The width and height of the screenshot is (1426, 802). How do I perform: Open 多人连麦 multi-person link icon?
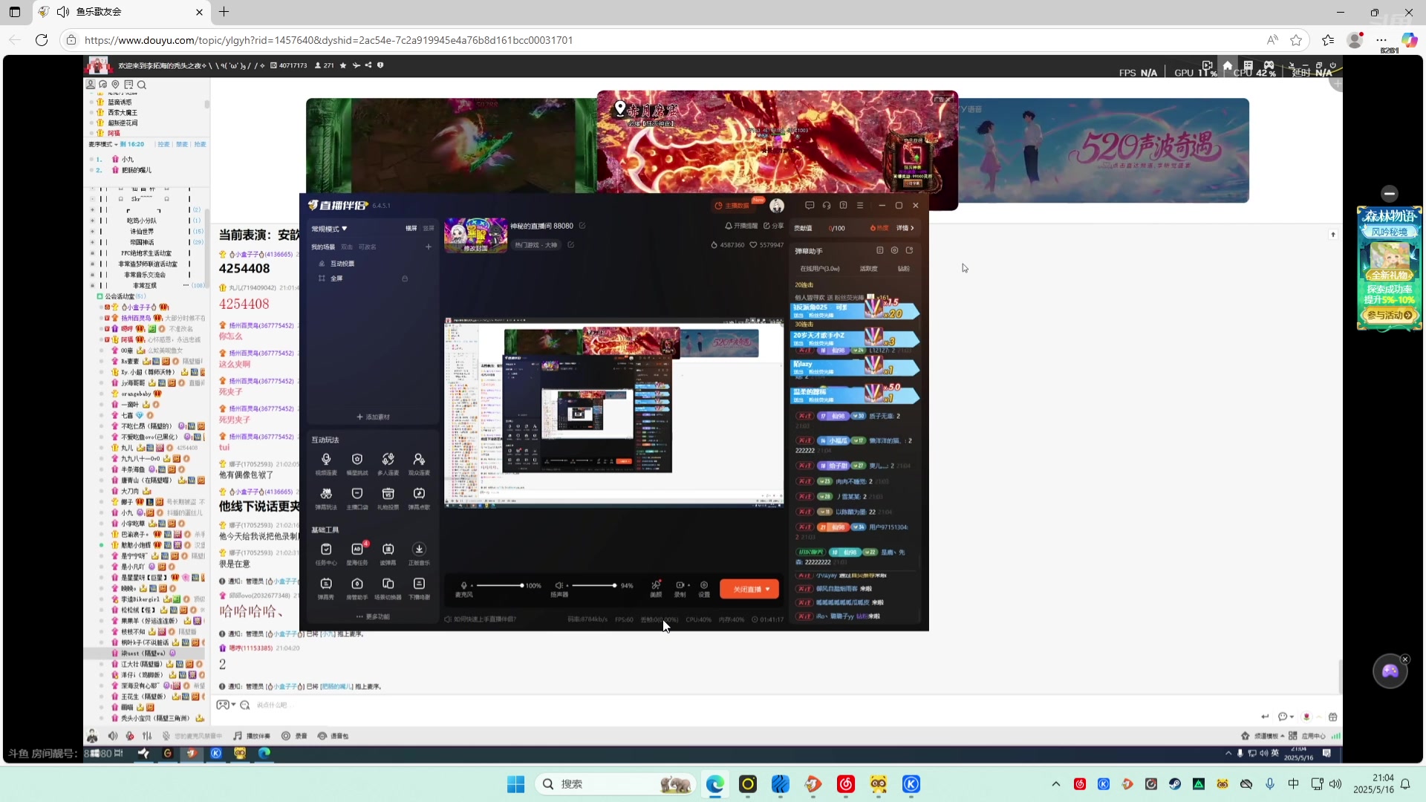(x=388, y=460)
